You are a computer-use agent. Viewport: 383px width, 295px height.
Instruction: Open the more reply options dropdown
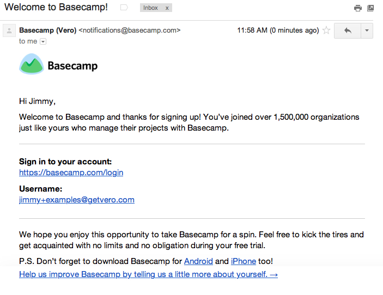click(367, 30)
